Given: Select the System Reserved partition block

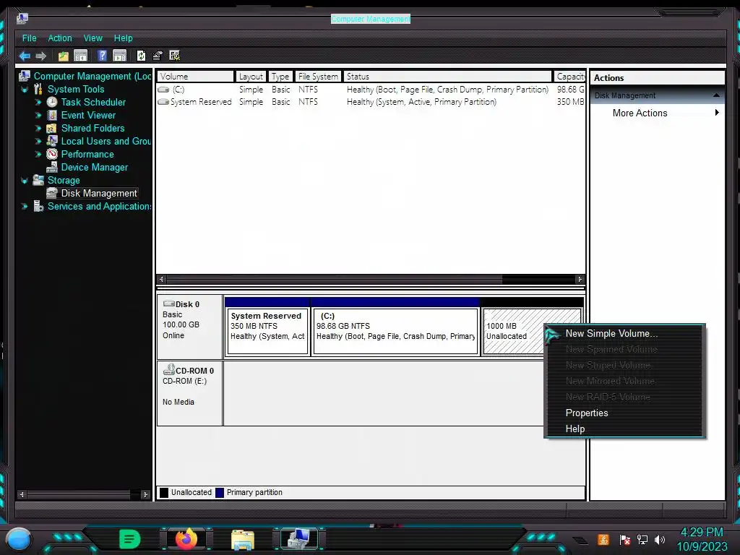Looking at the screenshot, I should click(x=267, y=331).
